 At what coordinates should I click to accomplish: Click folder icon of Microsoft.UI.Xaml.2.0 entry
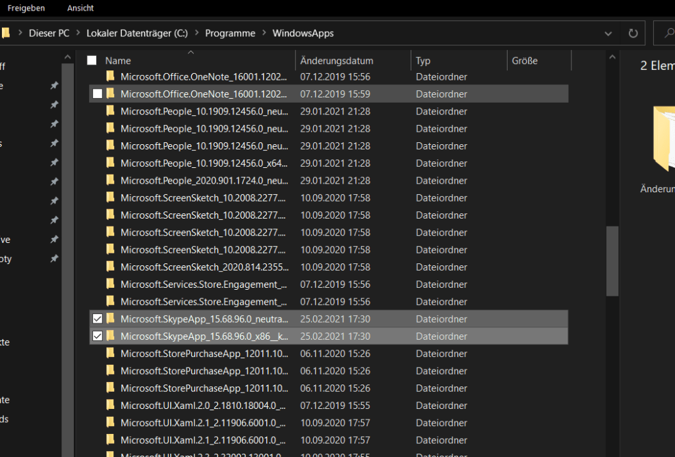pyautogui.click(x=111, y=405)
